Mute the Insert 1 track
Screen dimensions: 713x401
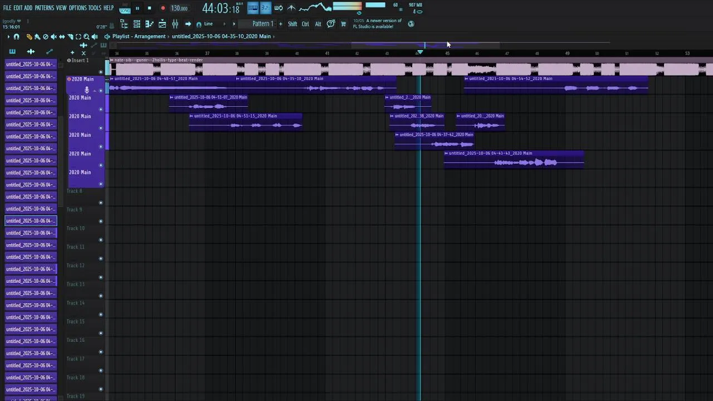click(101, 71)
